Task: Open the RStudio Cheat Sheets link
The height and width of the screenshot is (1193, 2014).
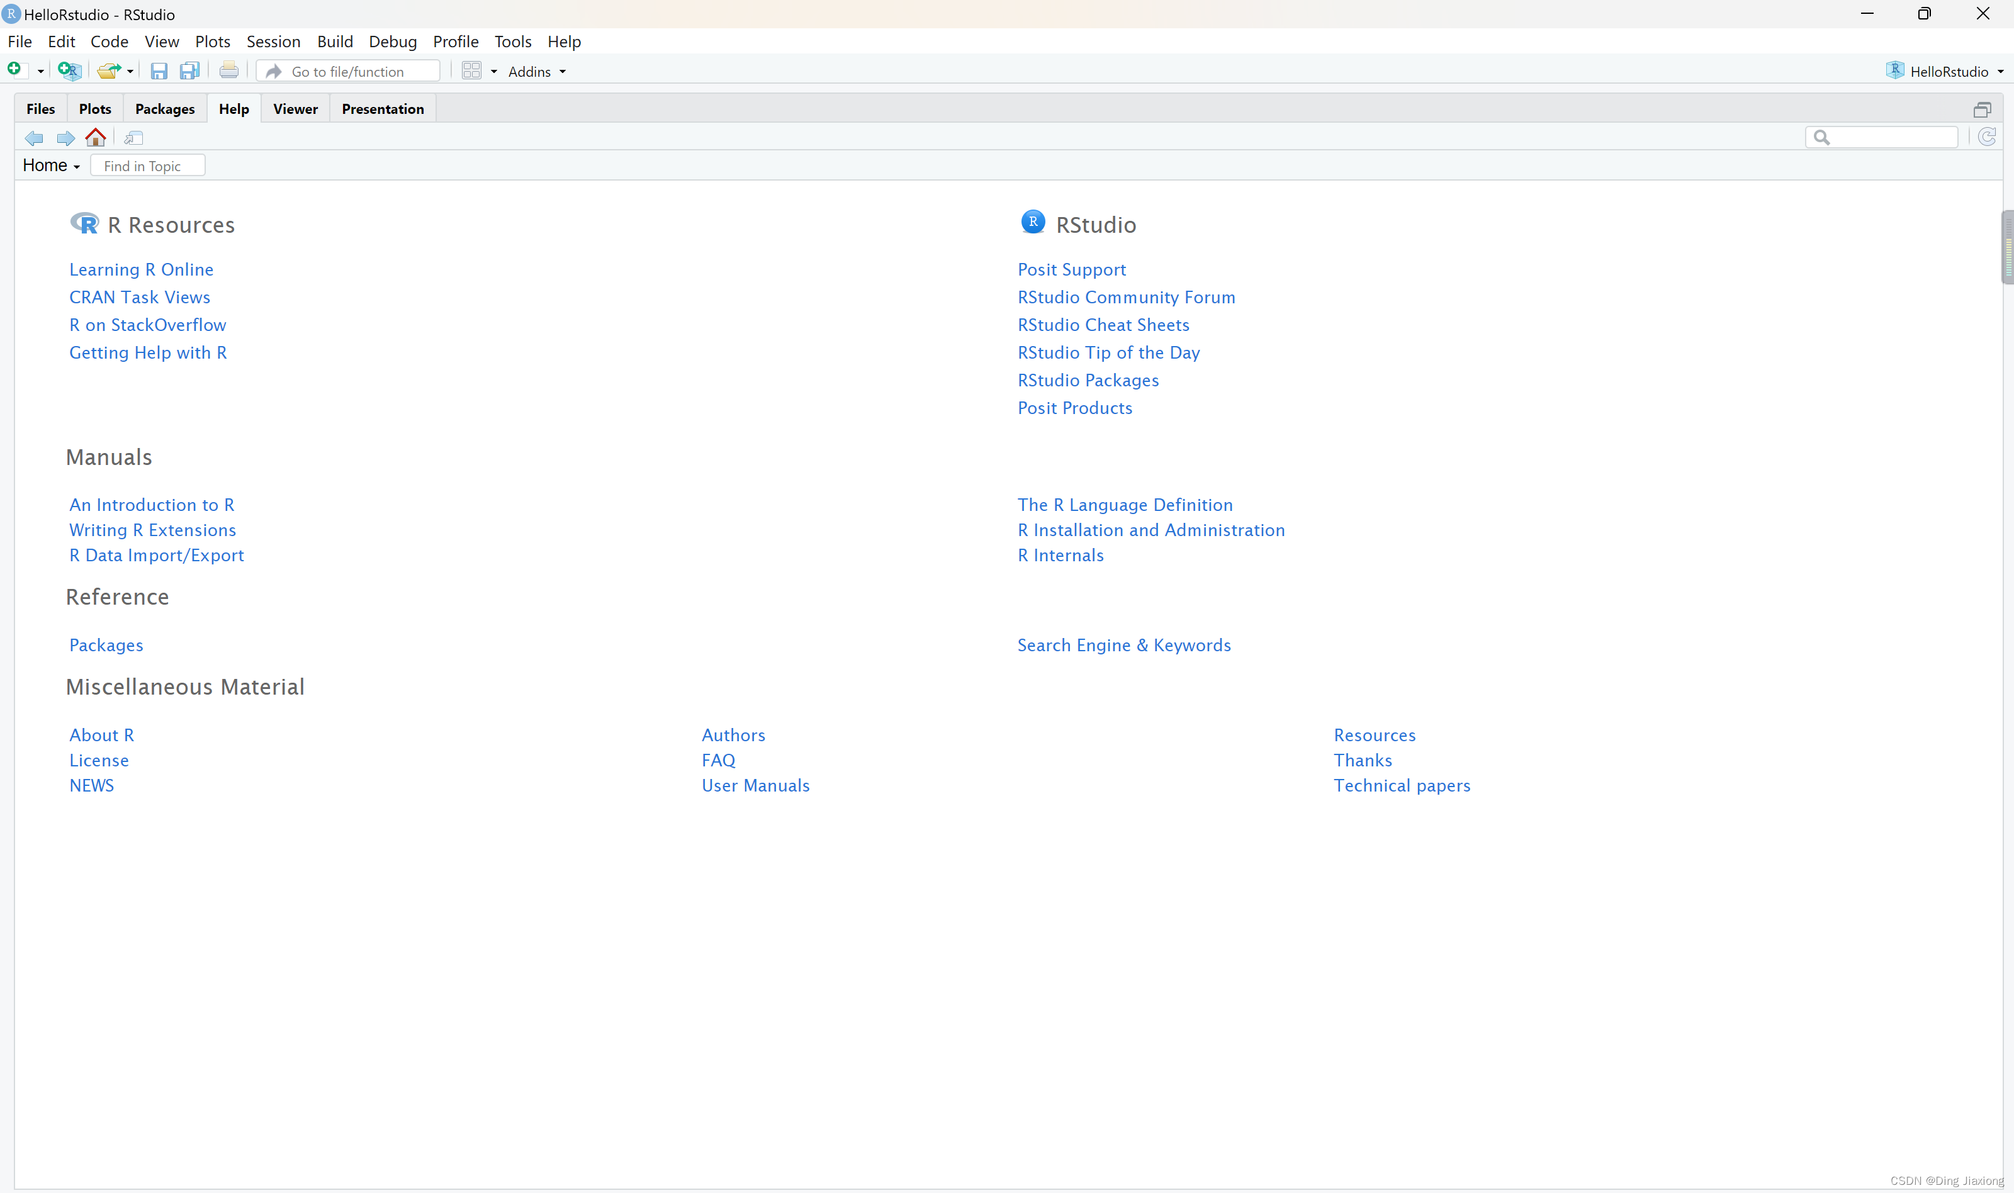Action: coord(1103,325)
